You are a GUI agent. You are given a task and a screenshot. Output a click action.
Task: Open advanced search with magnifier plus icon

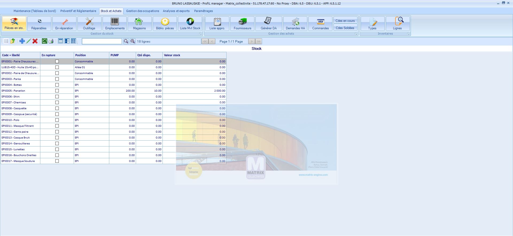point(133,41)
